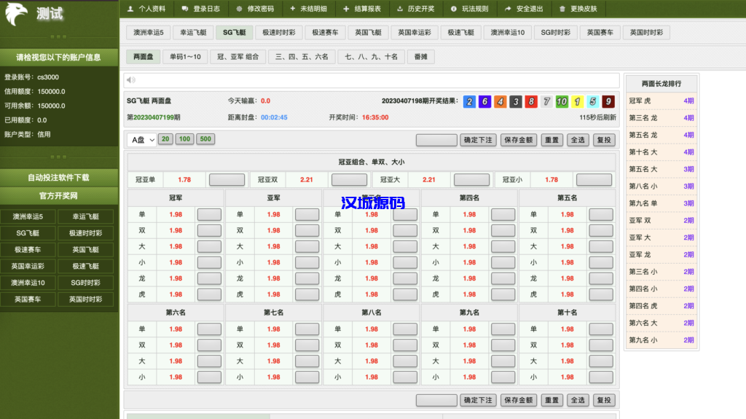Switch to 英国时时彩 game tab
The width and height of the screenshot is (746, 419).
click(646, 32)
